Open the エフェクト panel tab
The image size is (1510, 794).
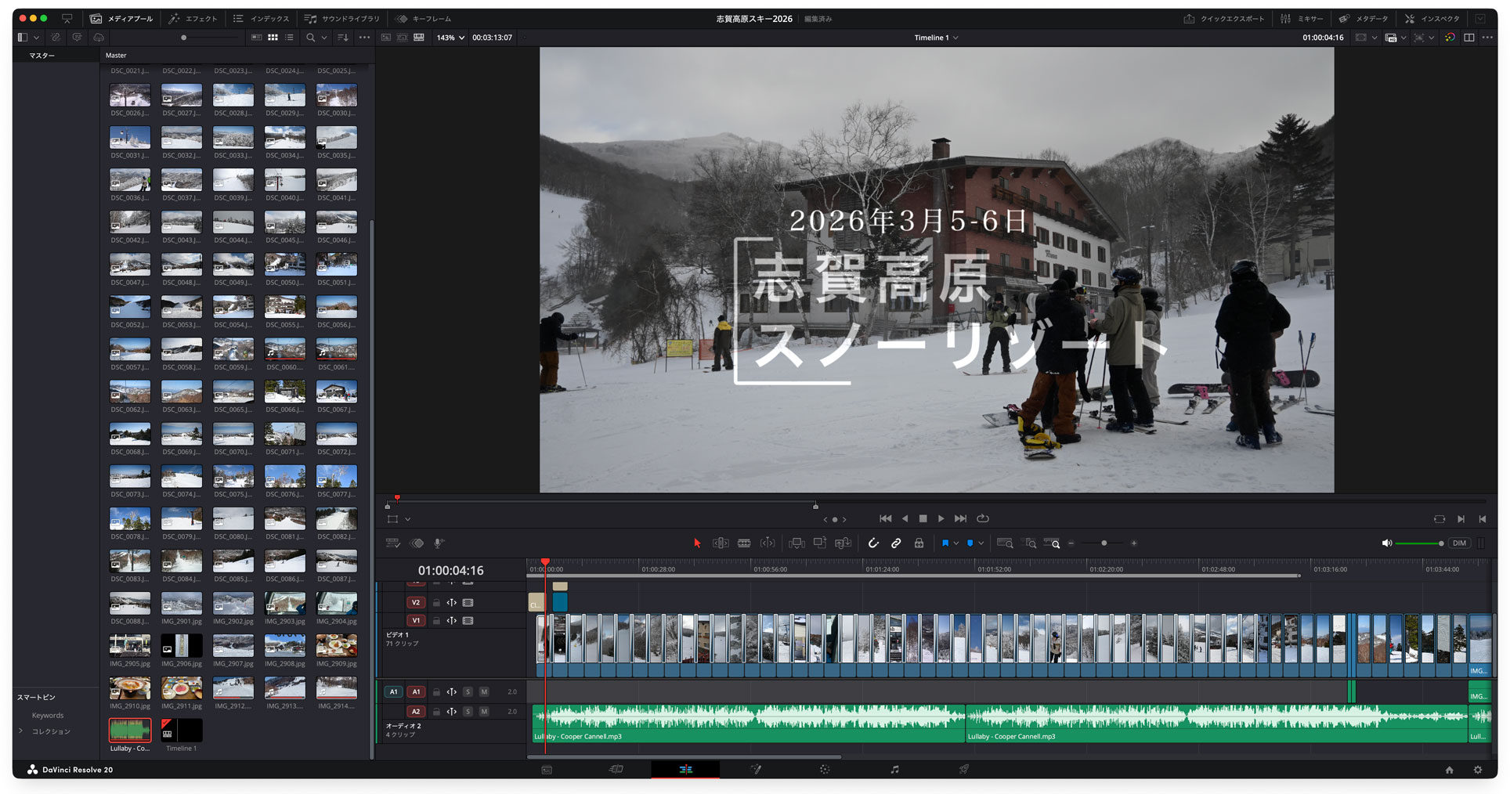[193, 19]
